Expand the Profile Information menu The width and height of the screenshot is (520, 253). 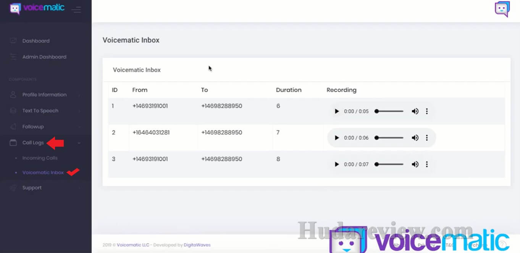tap(44, 94)
